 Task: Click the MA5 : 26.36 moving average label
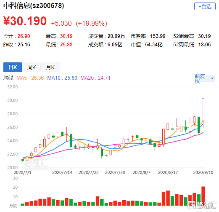coord(30,78)
